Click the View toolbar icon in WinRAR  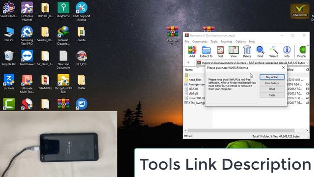tap(234, 52)
